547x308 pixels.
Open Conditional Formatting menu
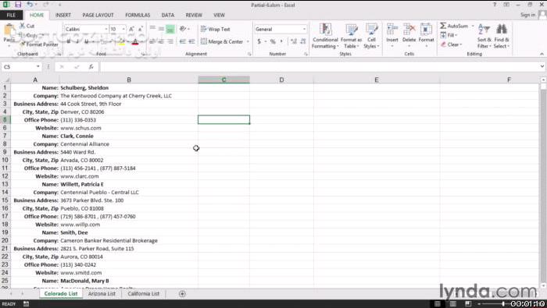click(x=325, y=36)
